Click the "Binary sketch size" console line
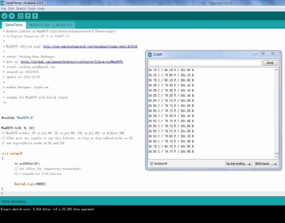 pos(47,209)
